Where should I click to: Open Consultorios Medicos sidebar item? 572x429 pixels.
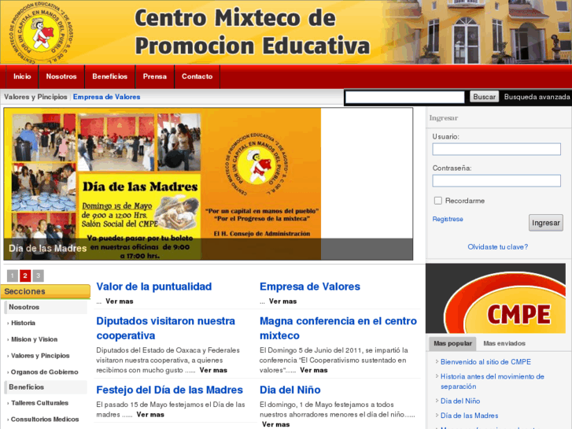pyautogui.click(x=45, y=419)
